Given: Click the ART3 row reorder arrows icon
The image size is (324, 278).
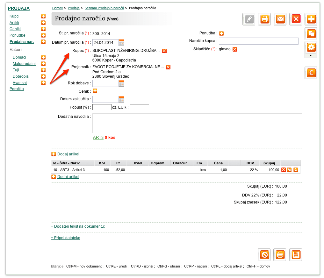Looking at the screenshot, I should click(296, 170).
